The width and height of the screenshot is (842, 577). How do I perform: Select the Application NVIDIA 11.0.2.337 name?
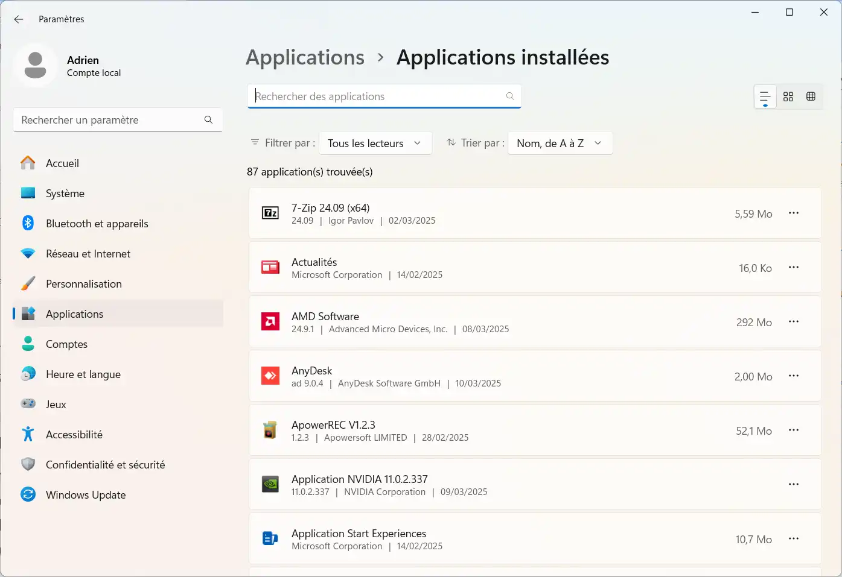tap(360, 479)
